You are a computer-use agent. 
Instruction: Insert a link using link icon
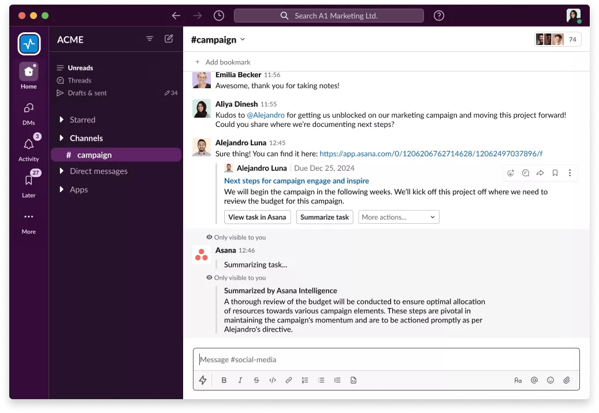click(x=289, y=380)
